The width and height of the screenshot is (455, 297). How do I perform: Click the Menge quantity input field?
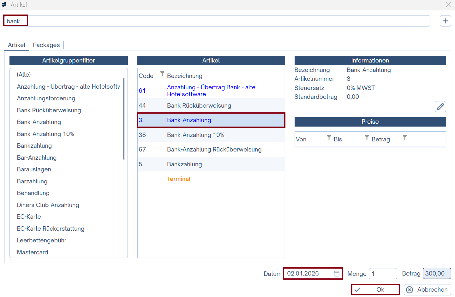pos(383,274)
